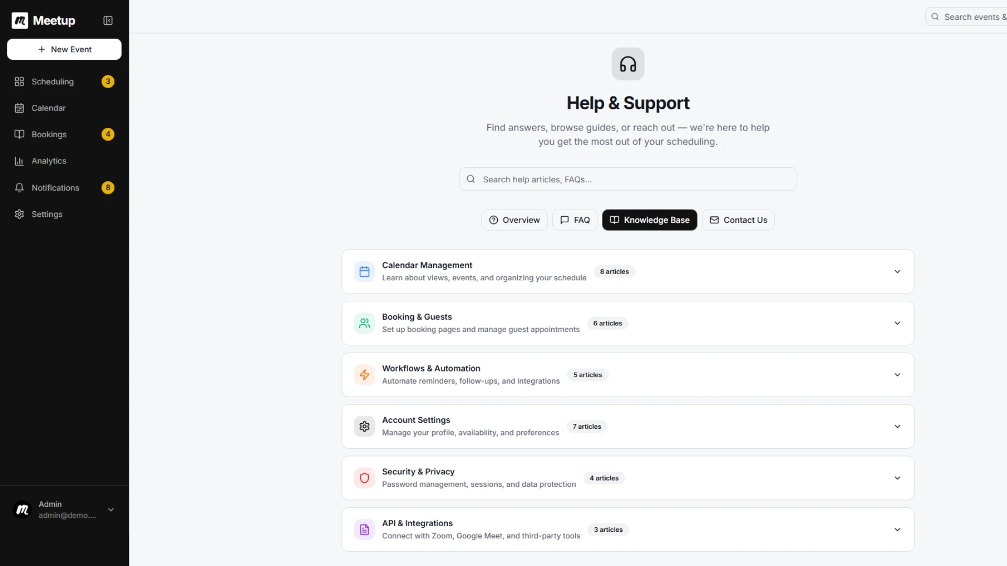This screenshot has width=1007, height=566.
Task: Click the magnifier icon in help search
Action: tap(471, 179)
